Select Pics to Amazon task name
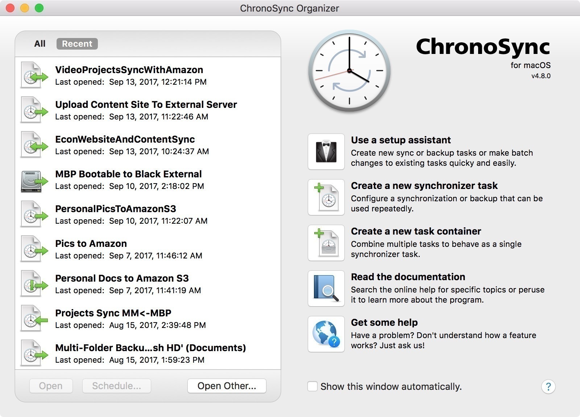Image resolution: width=580 pixels, height=417 pixels. click(91, 244)
